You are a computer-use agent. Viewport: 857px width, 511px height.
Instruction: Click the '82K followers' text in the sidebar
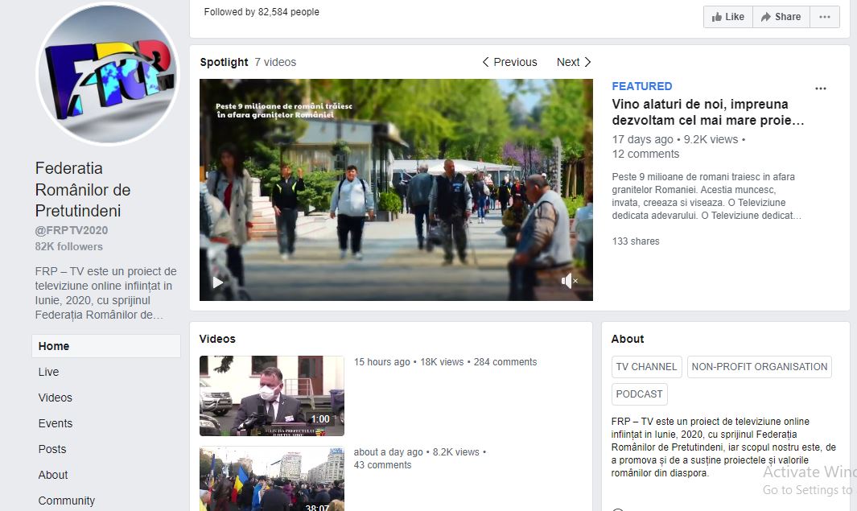coord(69,246)
